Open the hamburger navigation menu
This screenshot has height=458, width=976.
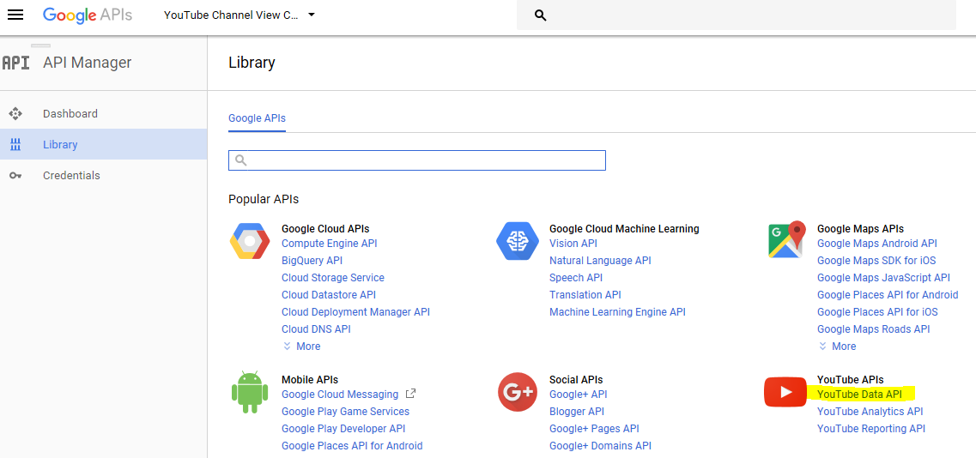(15, 15)
